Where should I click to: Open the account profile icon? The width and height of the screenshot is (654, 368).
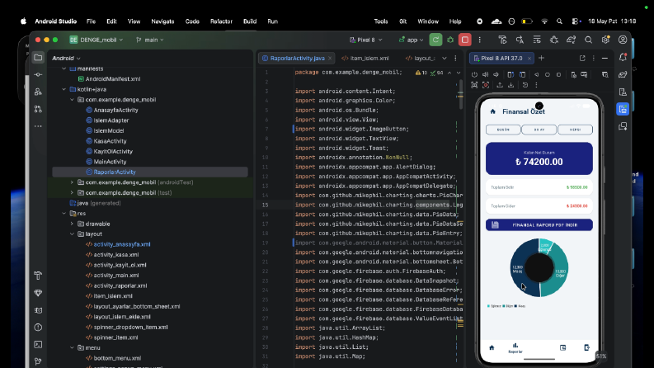coord(623,40)
